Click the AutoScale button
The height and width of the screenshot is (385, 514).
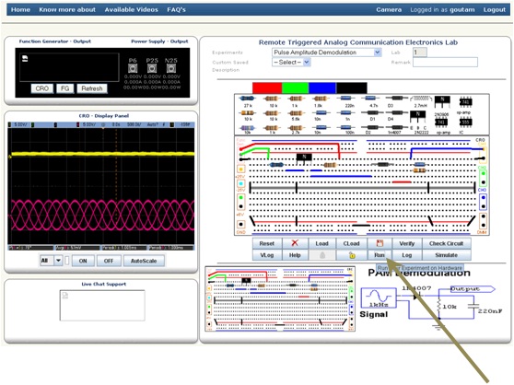[144, 261]
